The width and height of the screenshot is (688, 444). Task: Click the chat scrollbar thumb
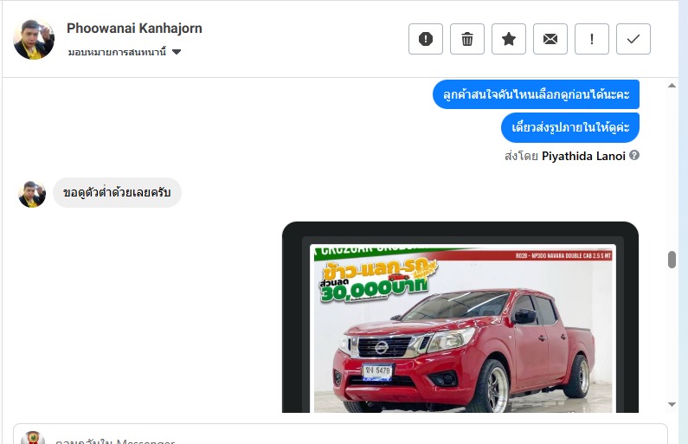[x=672, y=260]
